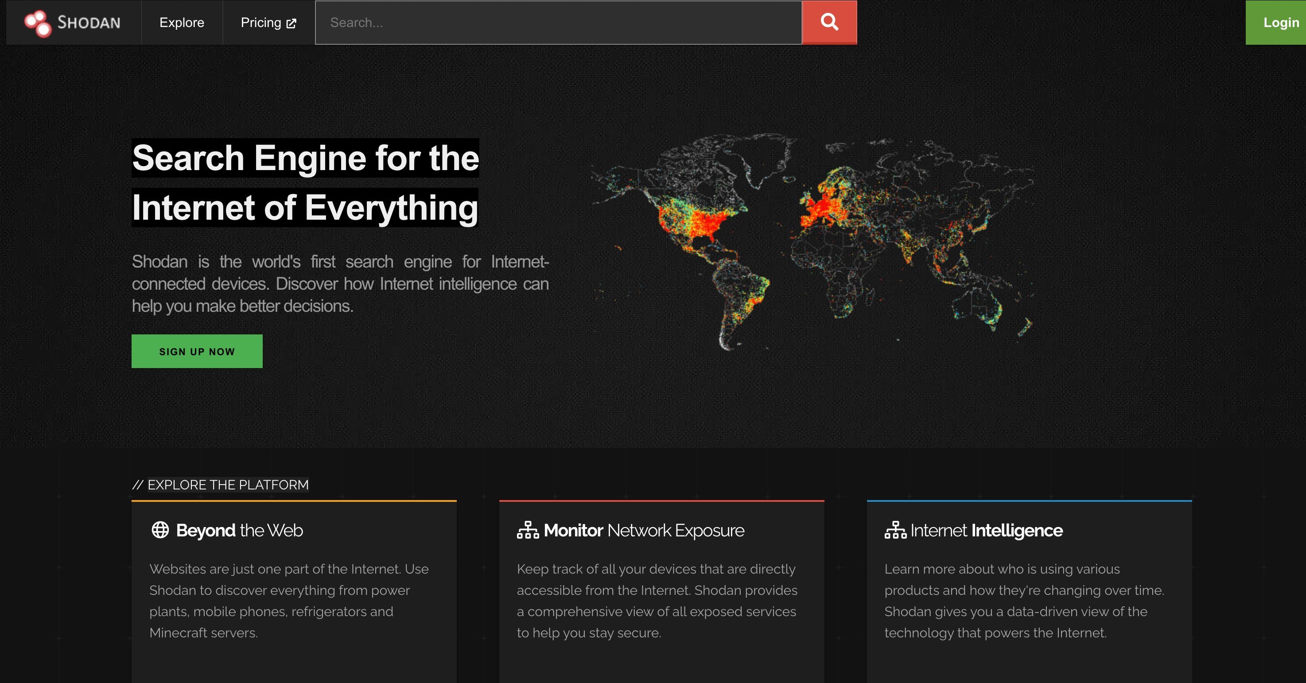This screenshot has height=683, width=1306.
Task: Open the Explore menu item
Action: 182,22
